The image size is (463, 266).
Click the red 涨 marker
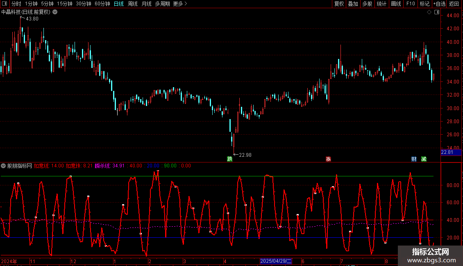328,159
